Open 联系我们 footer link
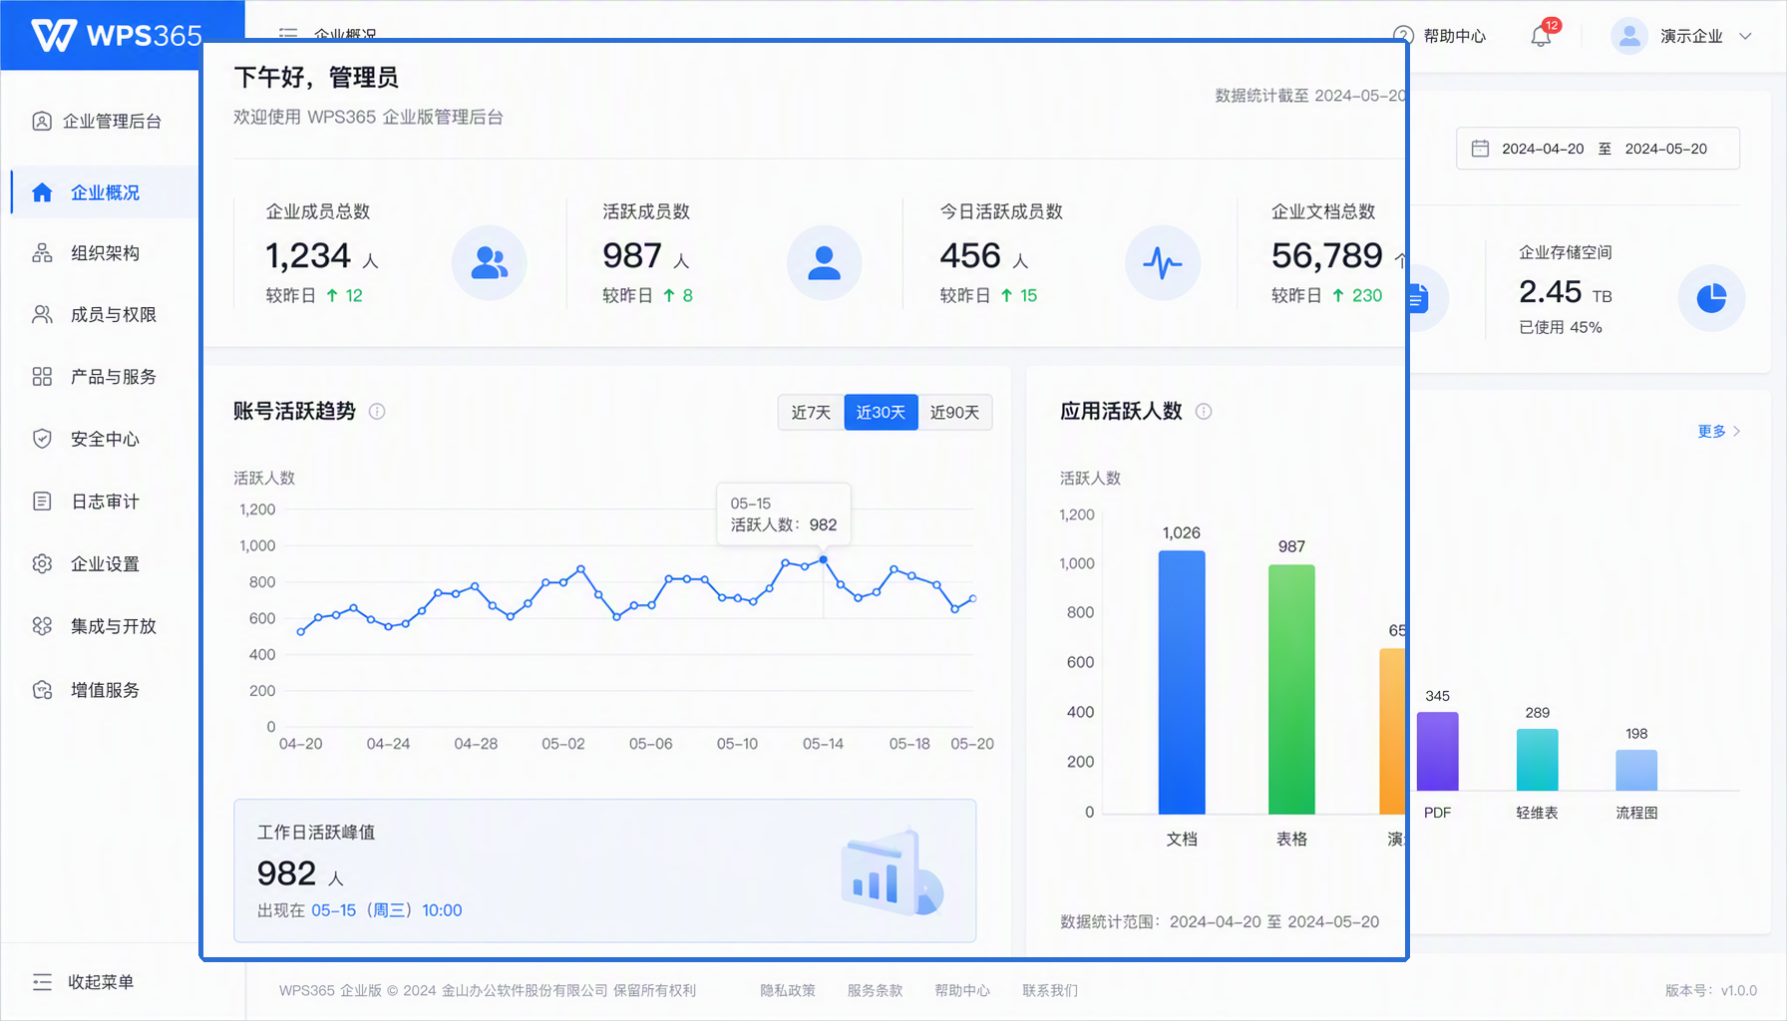1787x1021 pixels. tap(1050, 990)
